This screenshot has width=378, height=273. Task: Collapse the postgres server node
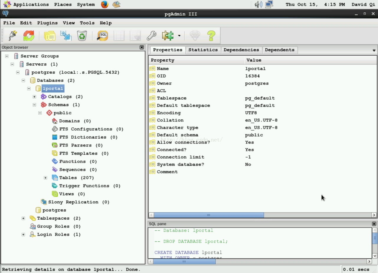pyautogui.click(x=18, y=72)
